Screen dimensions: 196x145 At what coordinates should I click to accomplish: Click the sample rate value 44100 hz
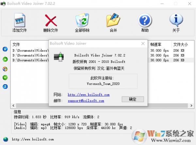pyautogui.click(x=108, y=128)
